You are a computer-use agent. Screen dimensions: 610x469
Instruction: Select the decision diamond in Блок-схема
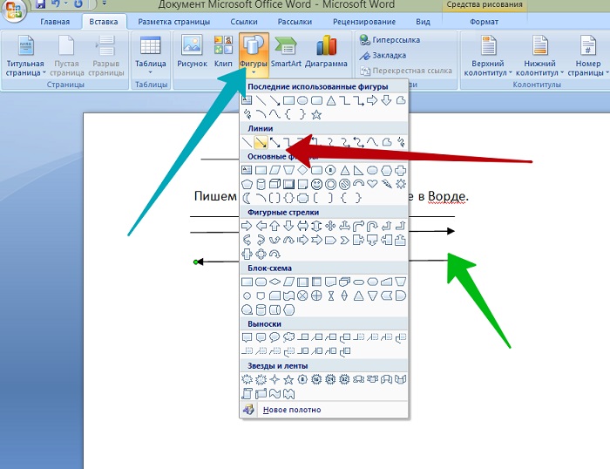274,282
